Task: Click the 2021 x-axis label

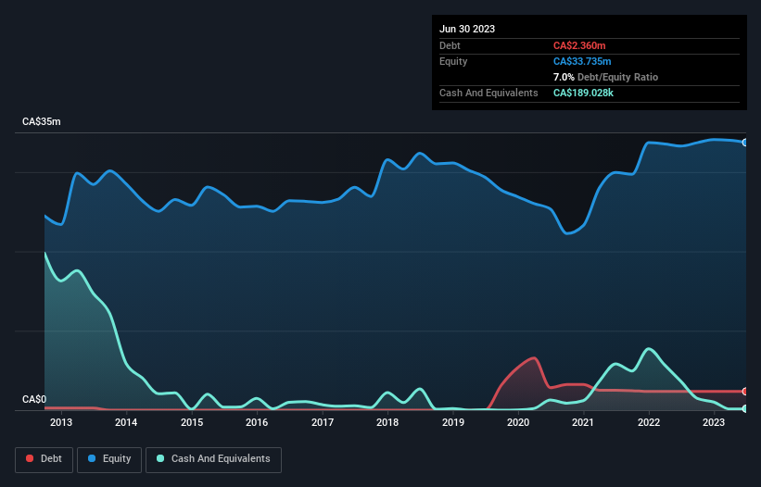Action: 583,422
